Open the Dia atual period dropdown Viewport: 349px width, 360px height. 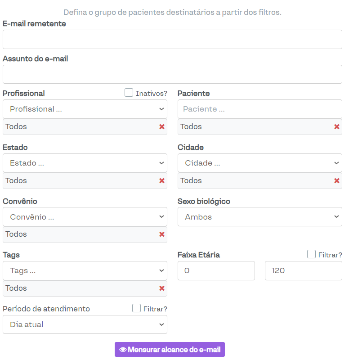point(85,324)
